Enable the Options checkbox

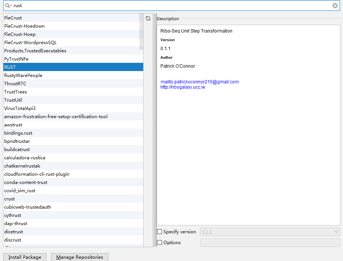click(160, 242)
